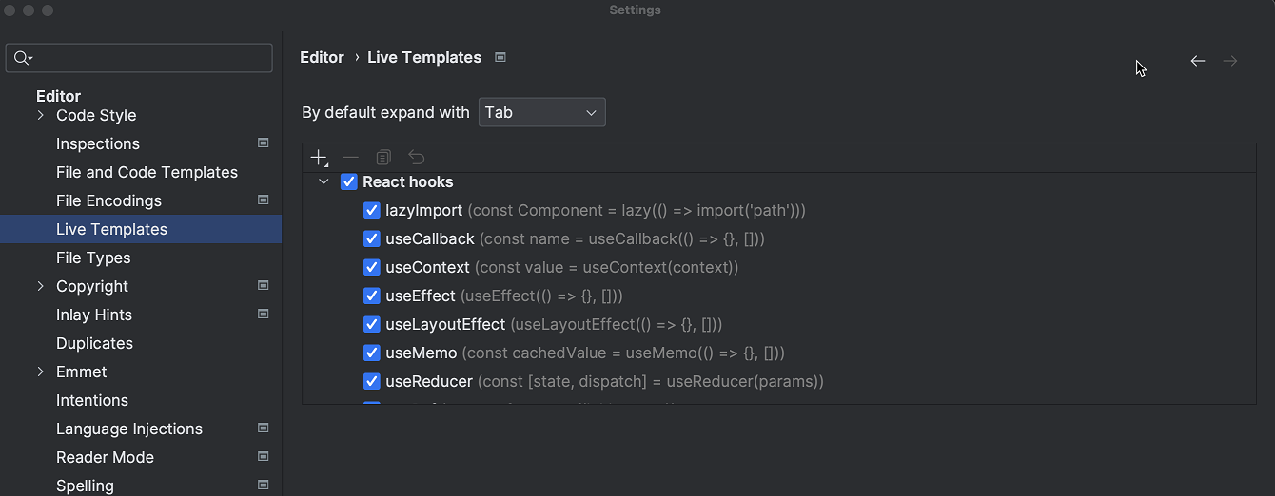1275x496 pixels.
Task: Open the expand-with Tab dropdown
Action: pos(541,112)
